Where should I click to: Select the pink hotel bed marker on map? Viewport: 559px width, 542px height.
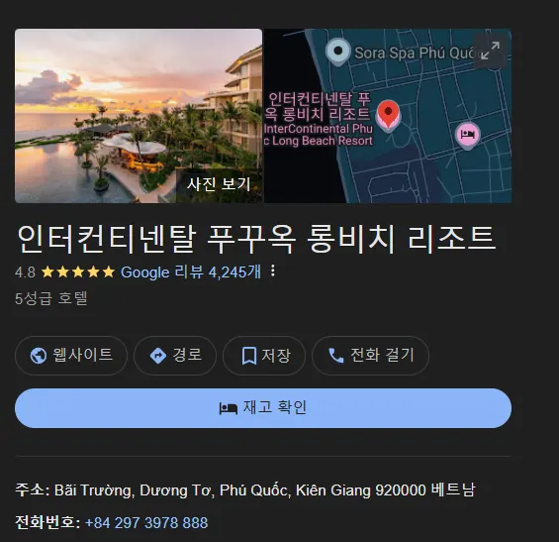[468, 135]
